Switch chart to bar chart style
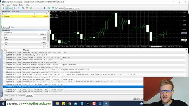This screenshot has width=189, height=106. pos(3,8)
